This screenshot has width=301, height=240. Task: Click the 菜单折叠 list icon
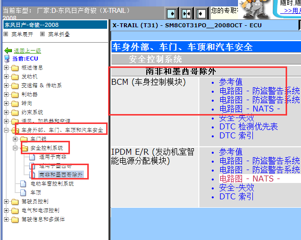coord(42,34)
